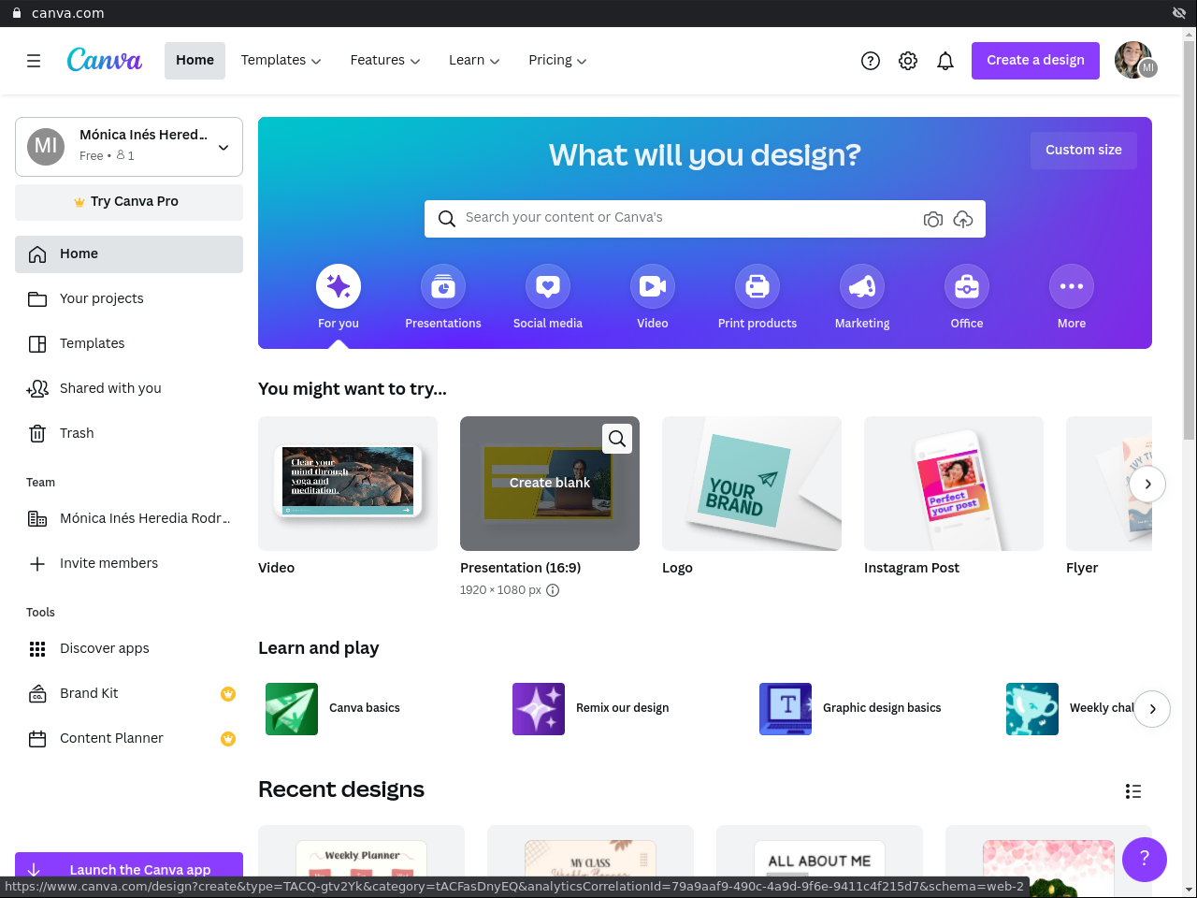The image size is (1197, 898).
Task: Expand the Pricing dropdown menu
Action: click(557, 61)
